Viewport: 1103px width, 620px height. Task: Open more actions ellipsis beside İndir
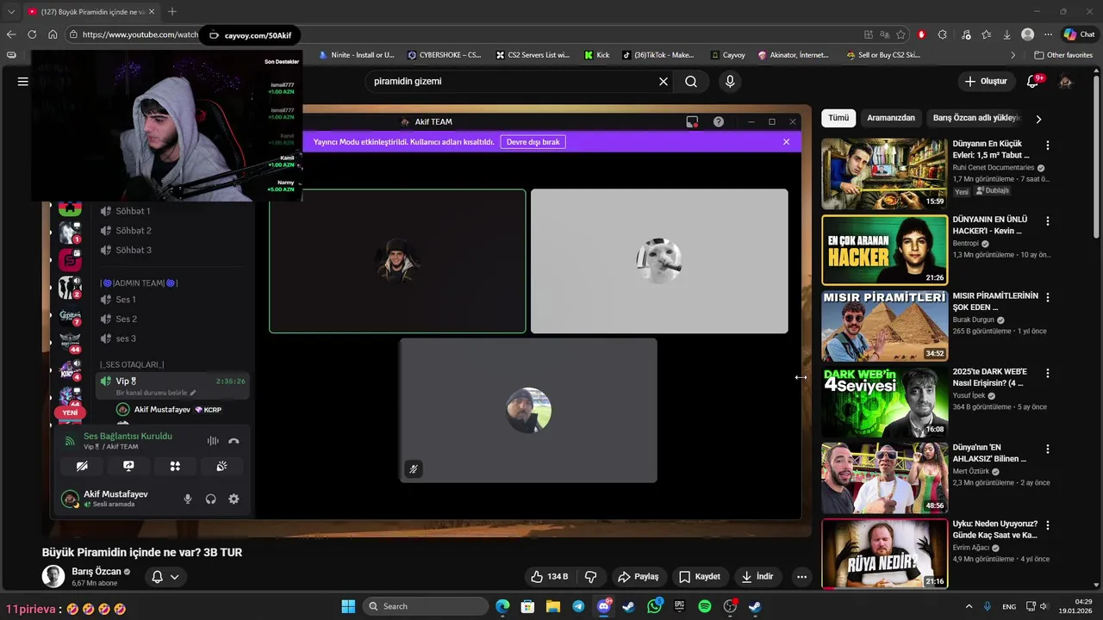(x=801, y=577)
